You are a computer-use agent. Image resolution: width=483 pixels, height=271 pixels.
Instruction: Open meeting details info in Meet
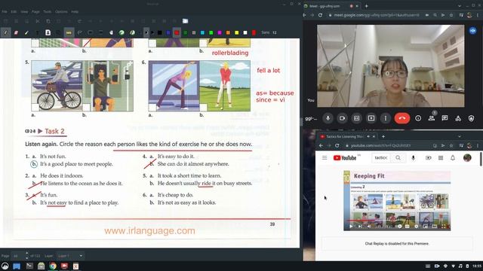coord(418,118)
